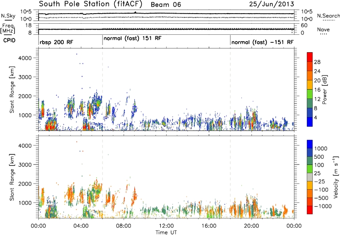Click the 'Nave' legend label

[x=323, y=29]
